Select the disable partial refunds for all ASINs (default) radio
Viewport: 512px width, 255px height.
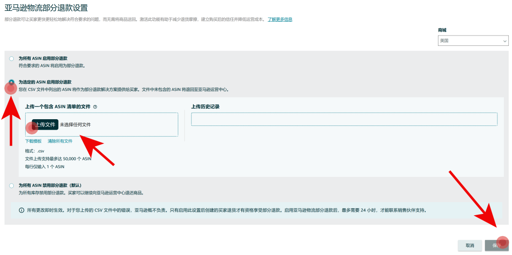click(11, 186)
